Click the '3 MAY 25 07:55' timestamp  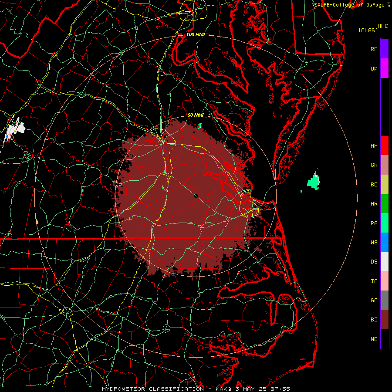coord(262,389)
